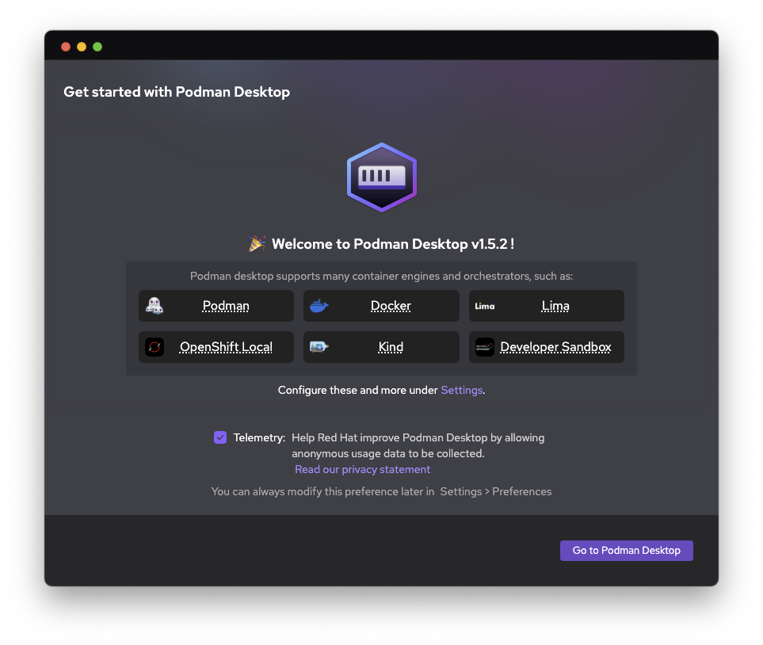Open the Developer Sandbox link
The height and width of the screenshot is (645, 763).
[x=555, y=347]
